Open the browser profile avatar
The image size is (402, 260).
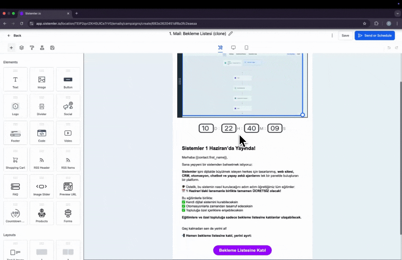tap(389, 23)
